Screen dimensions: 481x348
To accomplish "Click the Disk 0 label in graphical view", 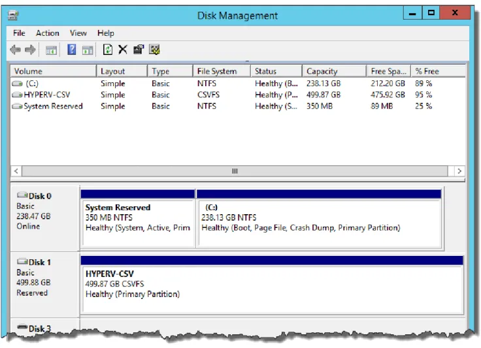I will [40, 196].
